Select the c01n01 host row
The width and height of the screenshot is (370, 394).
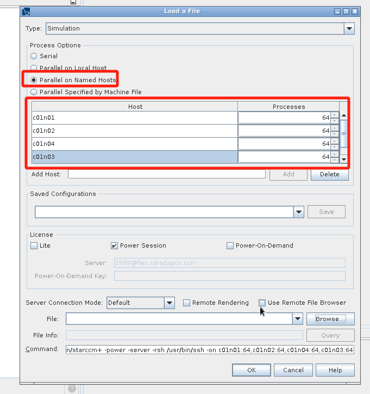tap(135, 118)
